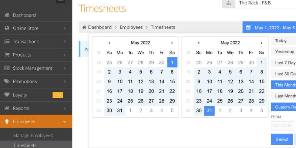
Task: Choose the Yesterday preset range
Action: pyautogui.click(x=284, y=52)
